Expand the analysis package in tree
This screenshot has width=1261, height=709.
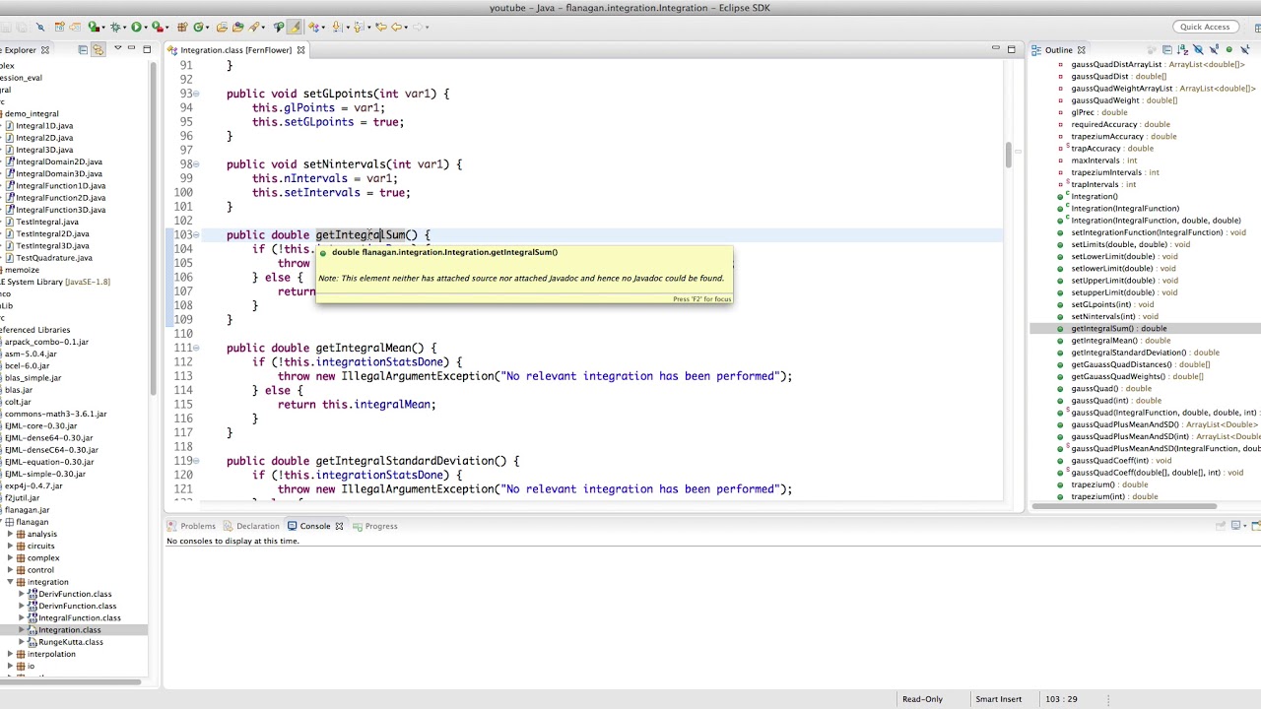[10, 534]
